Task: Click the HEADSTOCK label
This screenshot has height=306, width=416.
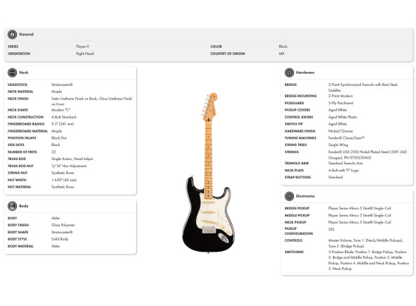Action: 18,85
